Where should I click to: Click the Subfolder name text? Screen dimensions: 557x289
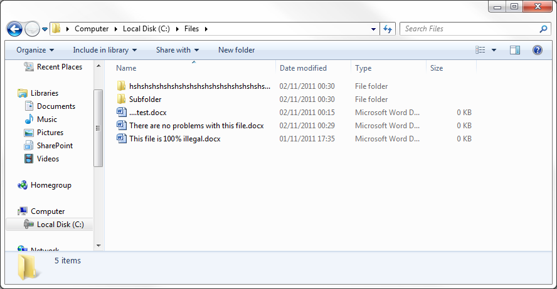pos(146,99)
